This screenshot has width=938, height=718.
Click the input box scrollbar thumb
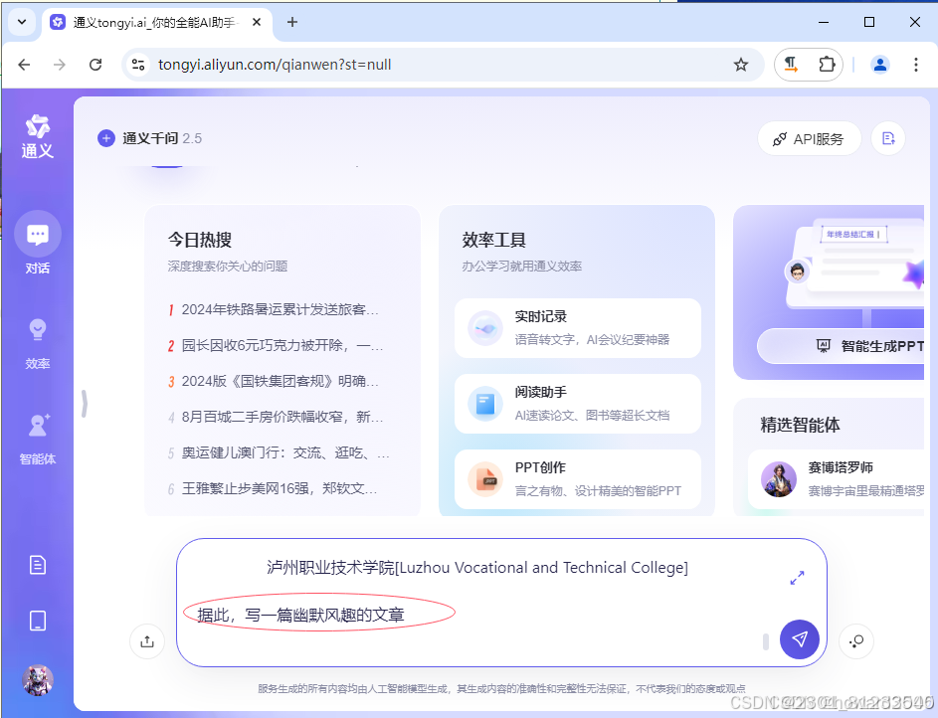[766, 641]
